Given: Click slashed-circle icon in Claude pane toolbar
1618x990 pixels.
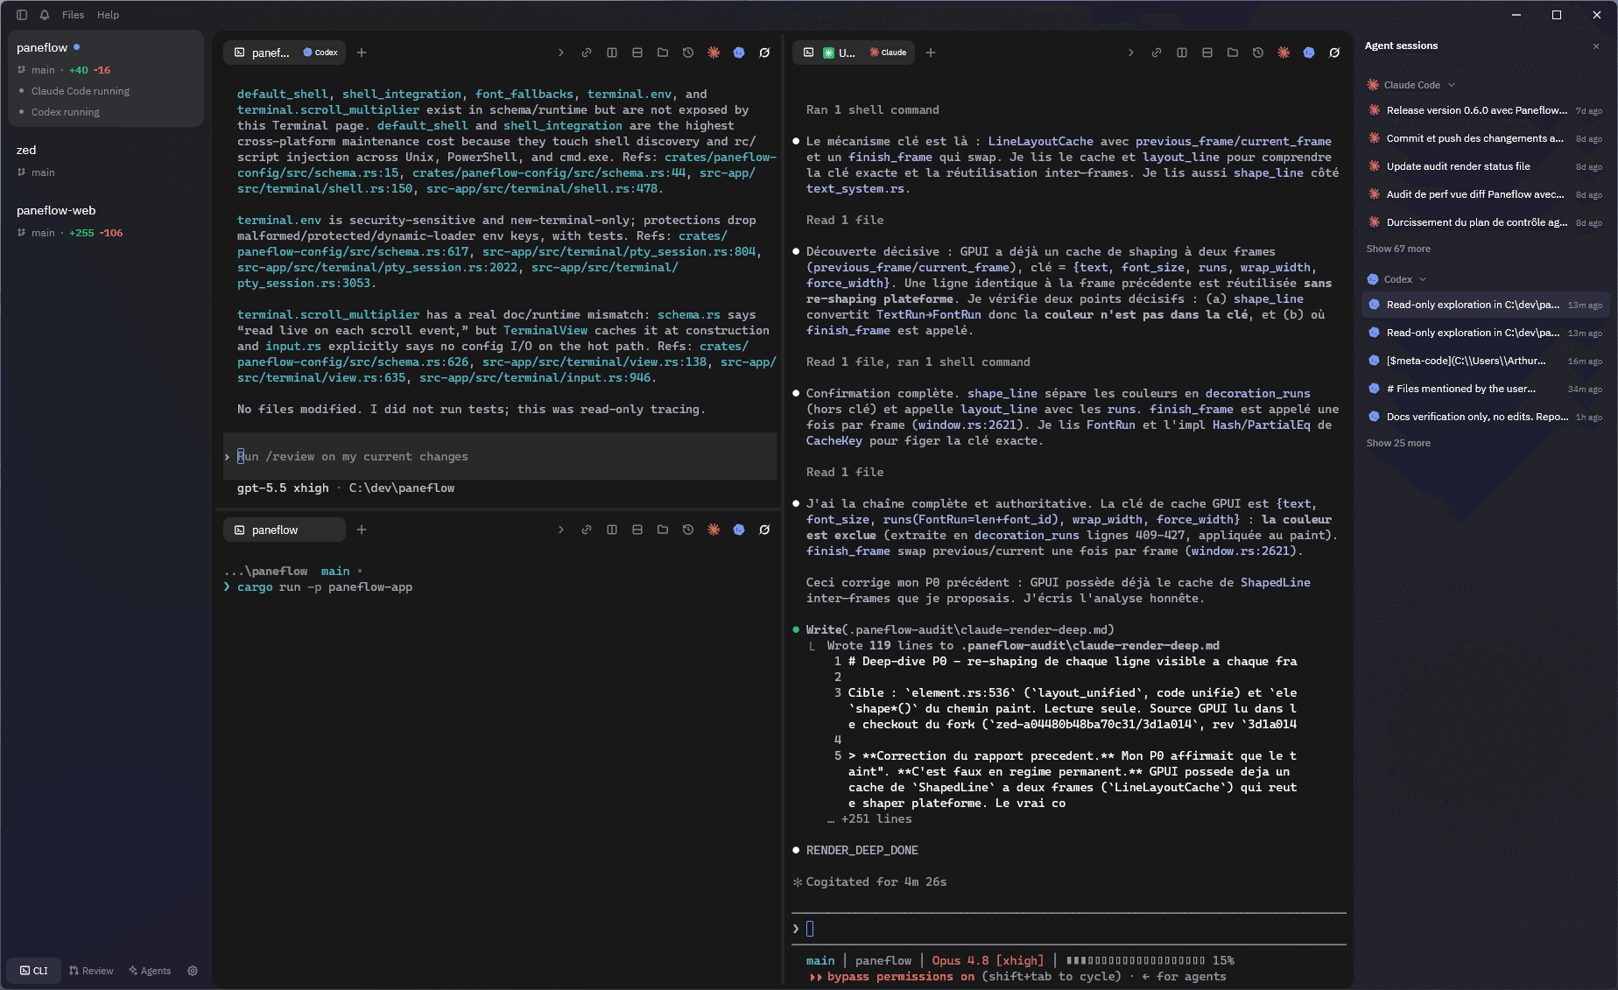Looking at the screenshot, I should [1334, 53].
